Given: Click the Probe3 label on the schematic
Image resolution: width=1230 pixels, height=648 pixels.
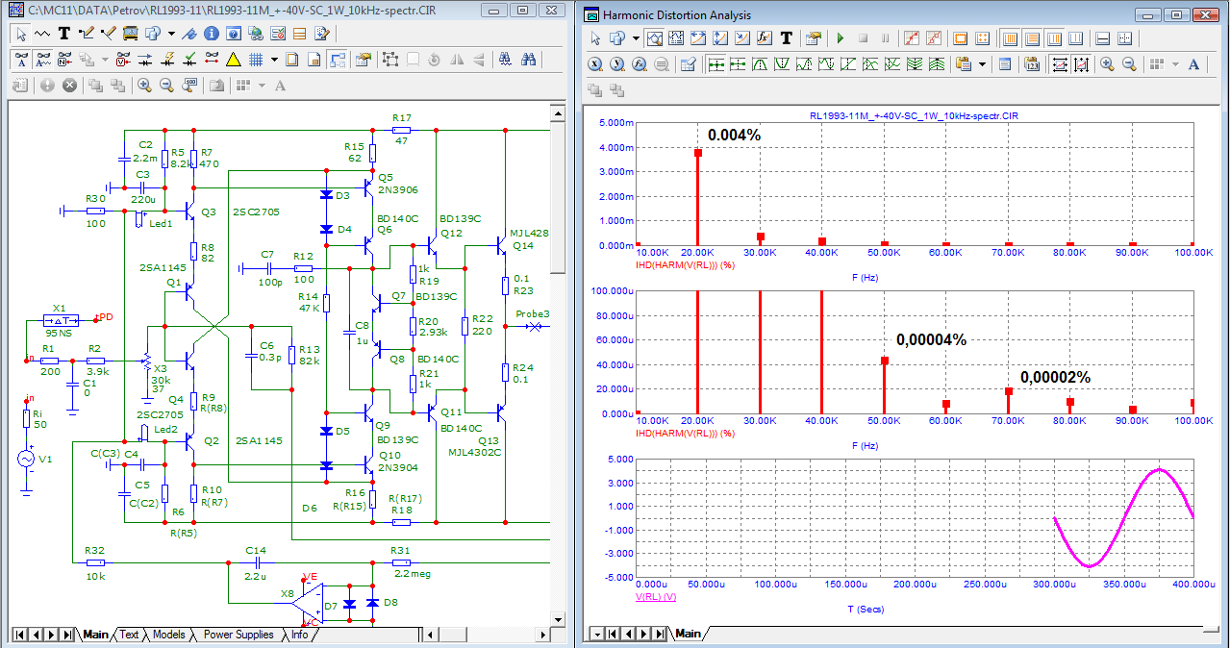Looking at the screenshot, I should tap(533, 313).
